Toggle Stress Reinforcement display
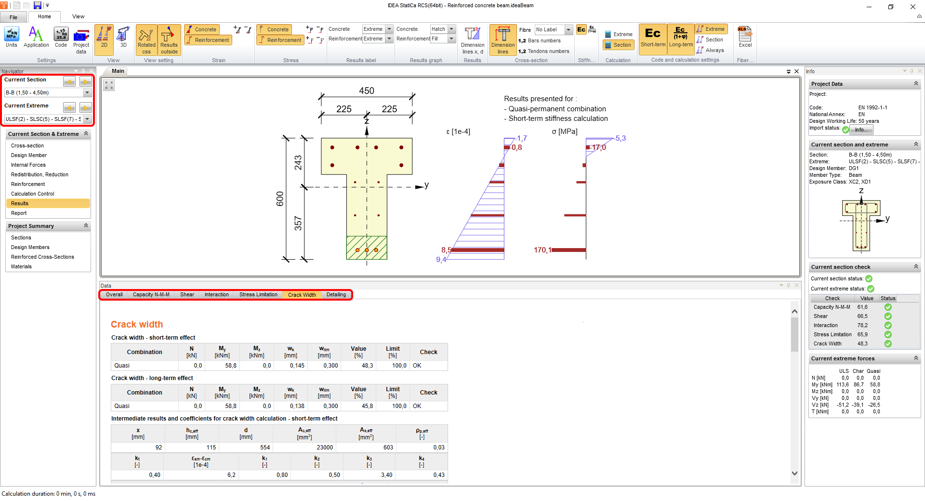925x501 pixels. 280,40
